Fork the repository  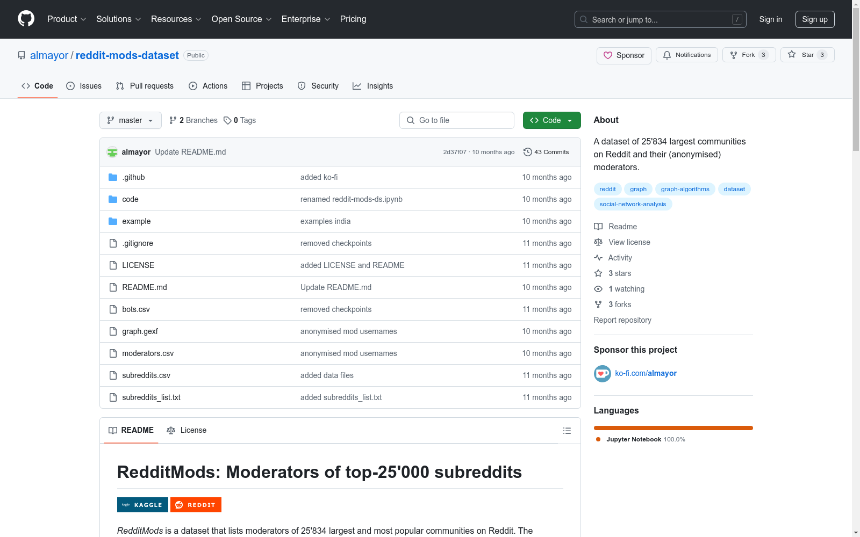[749, 55]
